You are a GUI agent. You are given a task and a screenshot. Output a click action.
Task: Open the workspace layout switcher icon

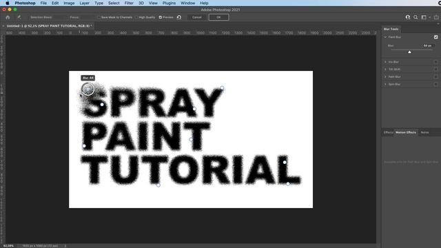pos(424,17)
